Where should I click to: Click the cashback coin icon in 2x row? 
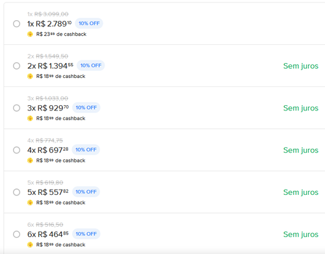[x=30, y=76]
